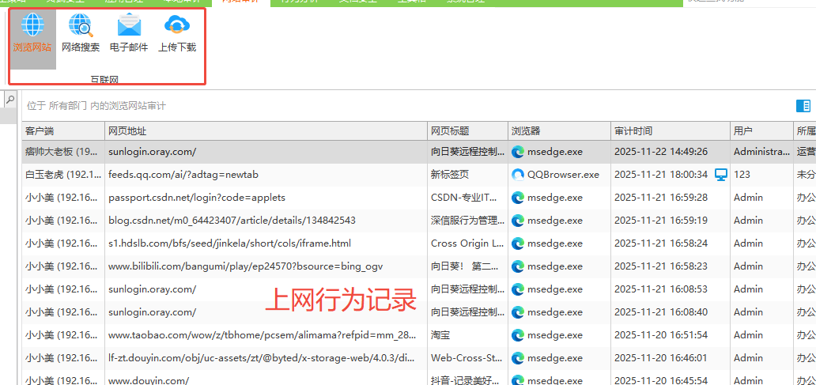Select the passport.csdn.net login record
The image size is (816, 385).
(197, 198)
